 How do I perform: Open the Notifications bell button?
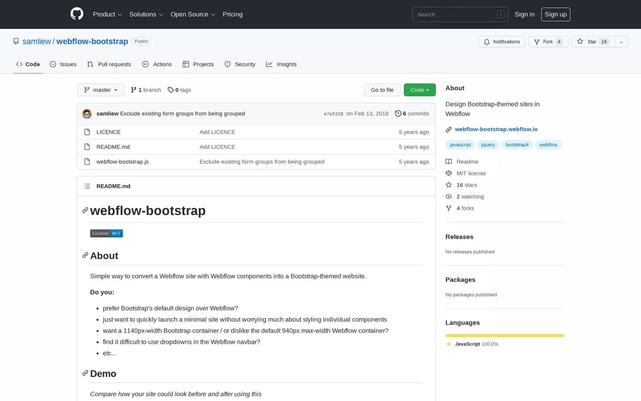(x=502, y=42)
